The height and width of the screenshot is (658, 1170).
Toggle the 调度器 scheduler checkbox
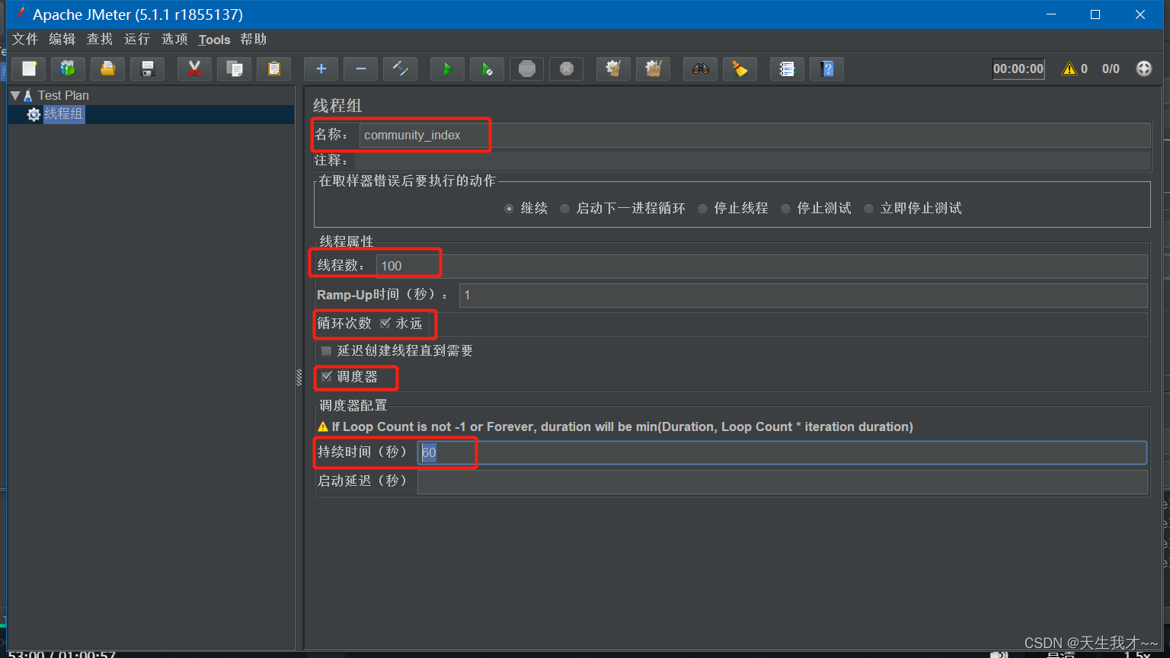click(x=327, y=376)
